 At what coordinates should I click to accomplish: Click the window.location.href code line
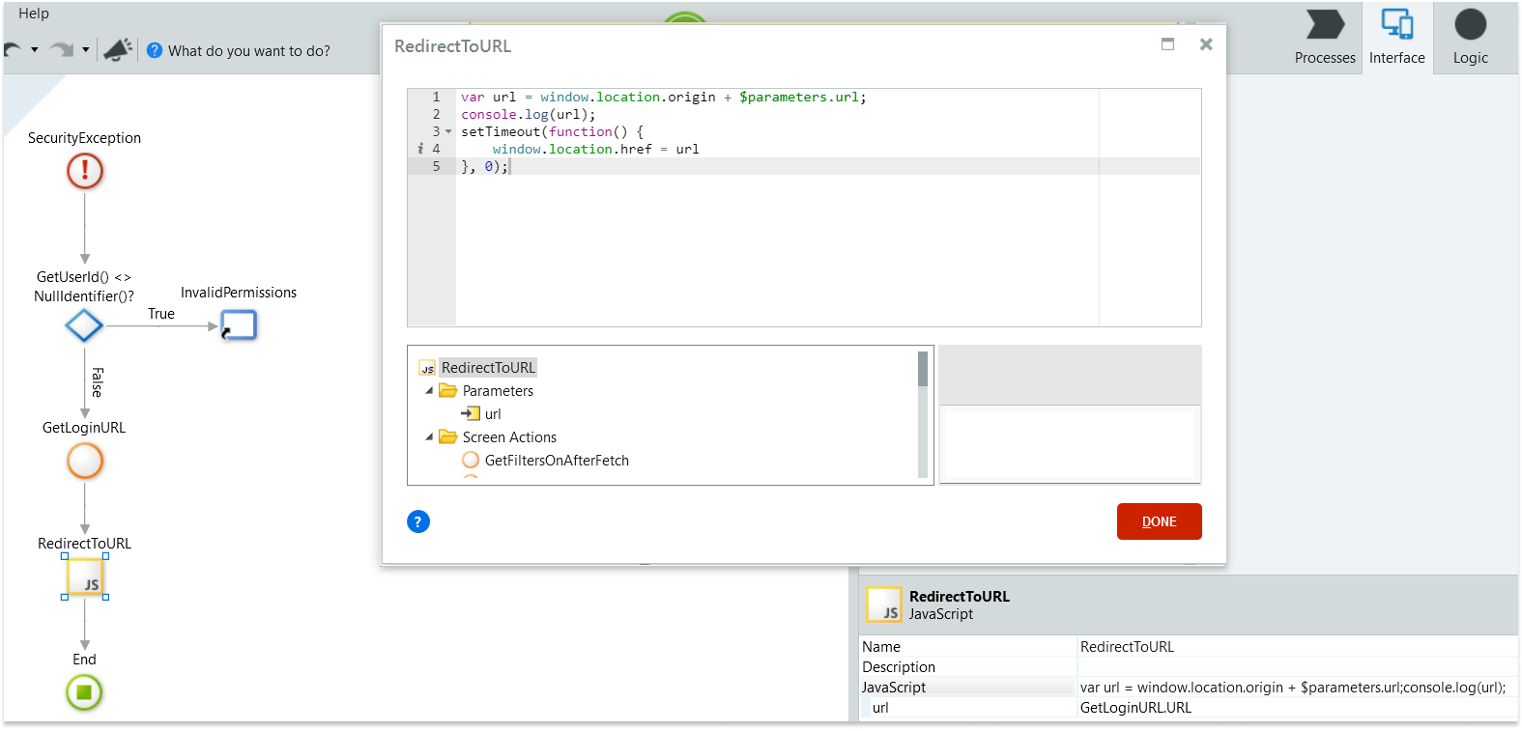coord(595,150)
